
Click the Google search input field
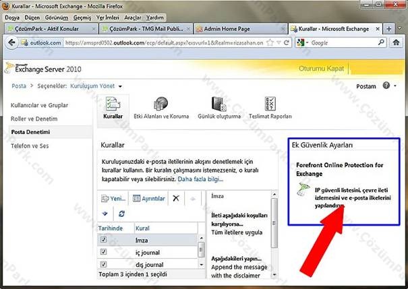tap(343, 42)
